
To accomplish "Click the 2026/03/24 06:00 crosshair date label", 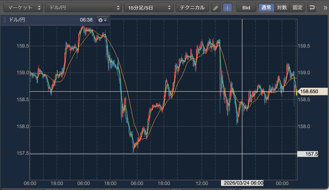I will [x=242, y=183].
